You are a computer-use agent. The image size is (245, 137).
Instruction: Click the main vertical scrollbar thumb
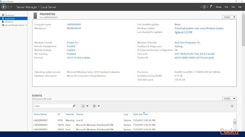pos(243,30)
